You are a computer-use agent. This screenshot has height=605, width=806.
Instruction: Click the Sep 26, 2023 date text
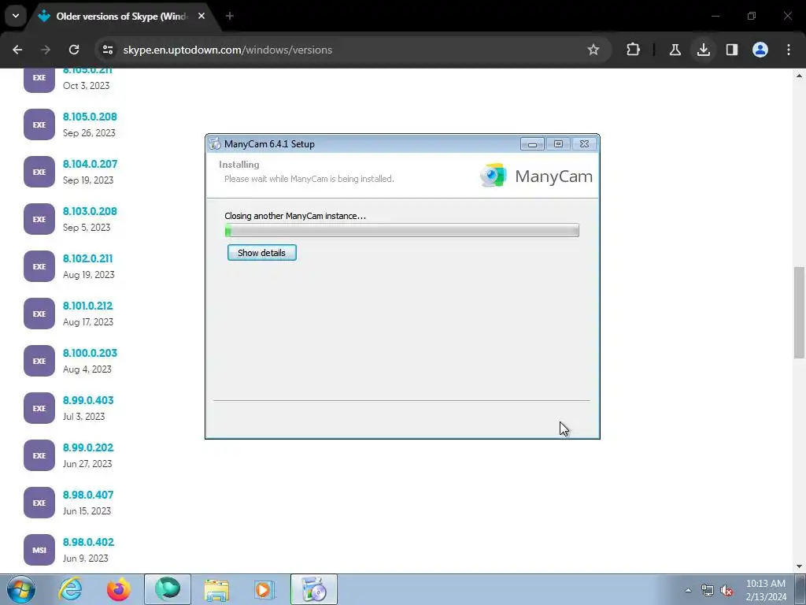coord(89,132)
